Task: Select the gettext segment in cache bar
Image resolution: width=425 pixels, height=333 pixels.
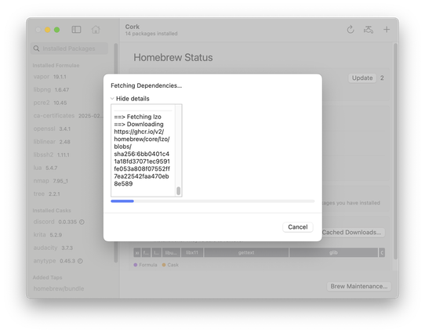Action: (246, 252)
